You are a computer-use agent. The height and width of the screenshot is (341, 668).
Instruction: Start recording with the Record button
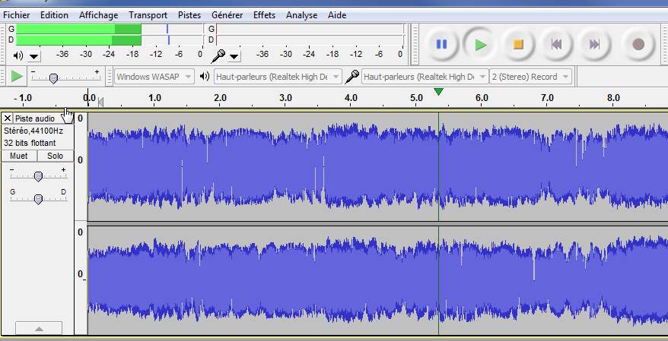[x=638, y=44]
